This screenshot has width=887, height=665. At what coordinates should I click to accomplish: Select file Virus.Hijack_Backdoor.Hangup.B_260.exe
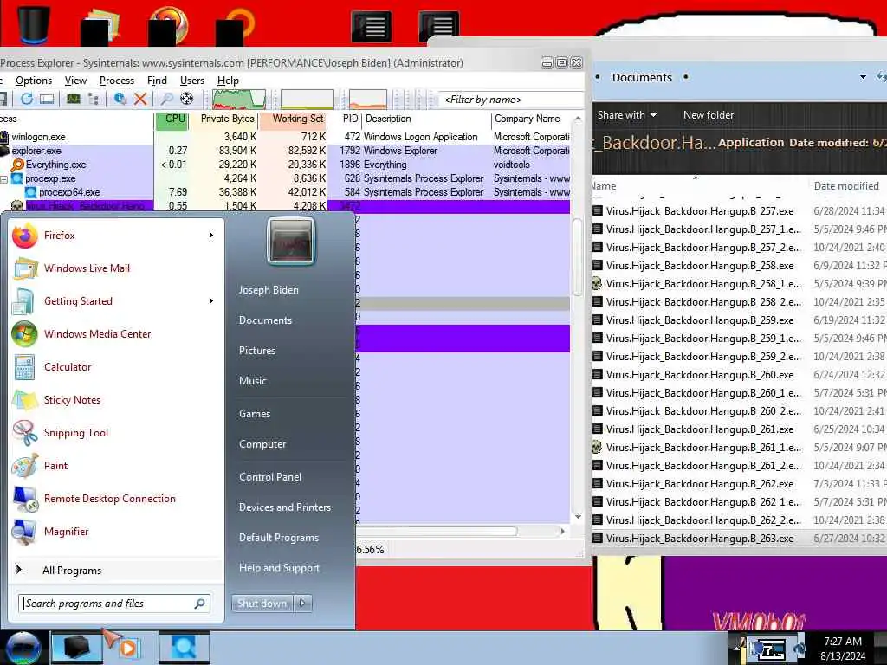coord(700,375)
